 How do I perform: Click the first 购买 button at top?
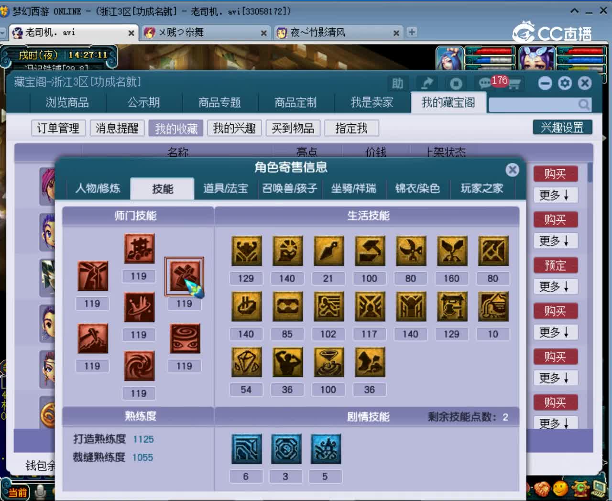point(556,174)
